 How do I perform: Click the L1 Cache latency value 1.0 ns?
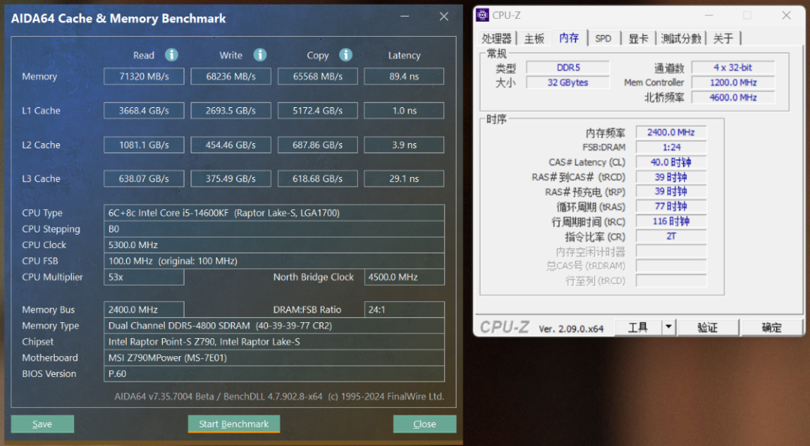pyautogui.click(x=404, y=110)
